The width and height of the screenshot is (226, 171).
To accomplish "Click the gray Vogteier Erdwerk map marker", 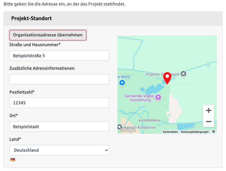I will pyautogui.click(x=183, y=74).
